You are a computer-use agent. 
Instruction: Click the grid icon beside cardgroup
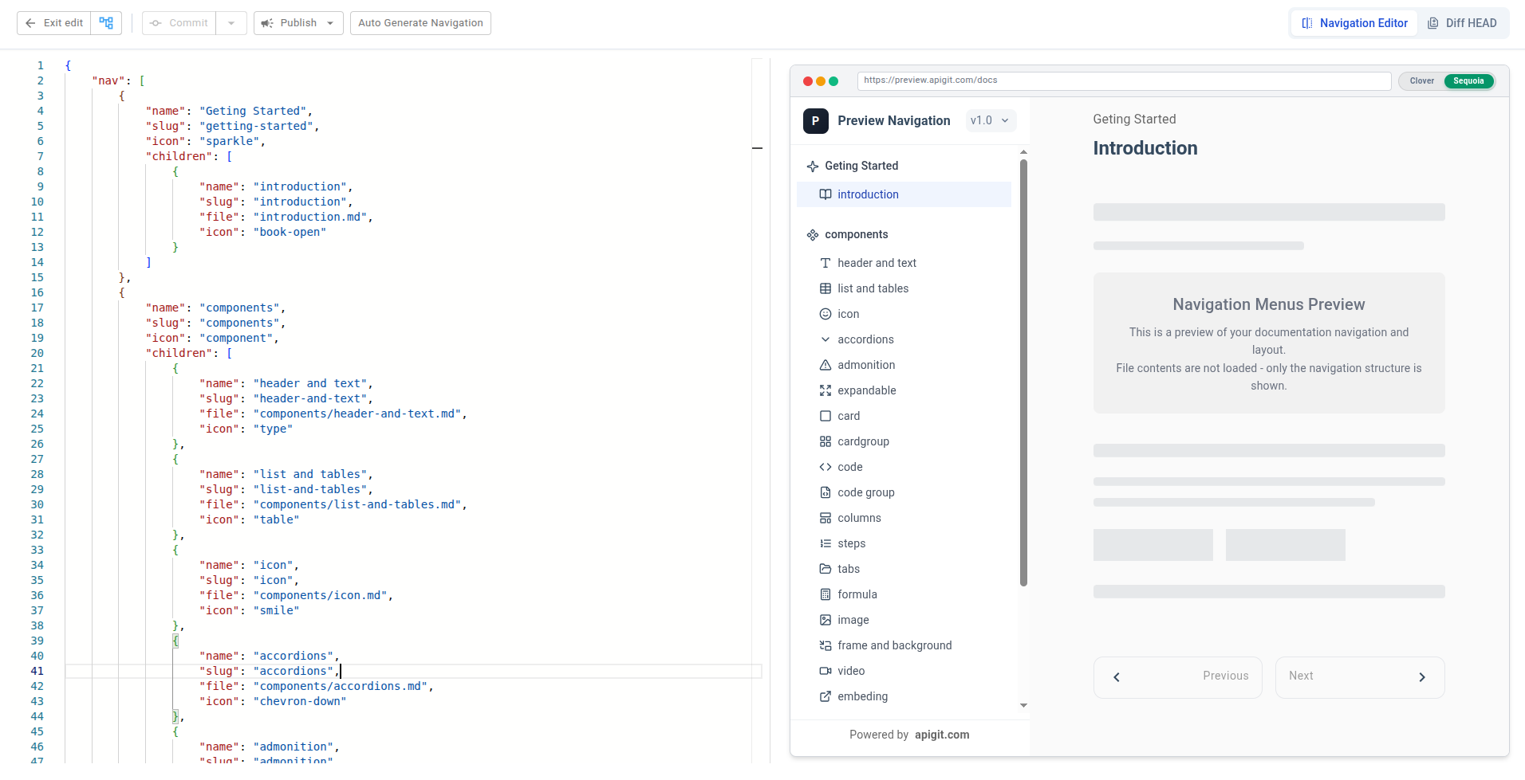tap(826, 441)
